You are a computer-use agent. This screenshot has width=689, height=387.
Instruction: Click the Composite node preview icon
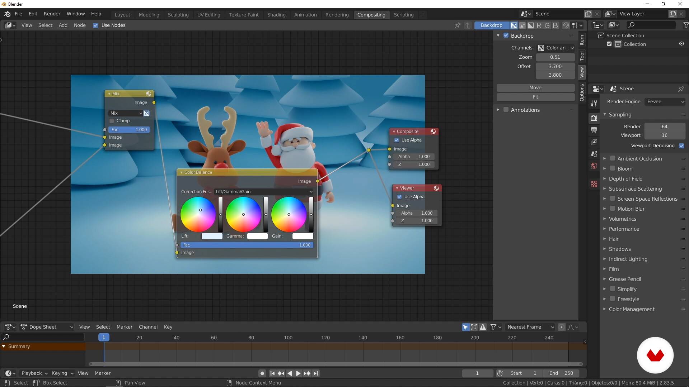coord(433,132)
